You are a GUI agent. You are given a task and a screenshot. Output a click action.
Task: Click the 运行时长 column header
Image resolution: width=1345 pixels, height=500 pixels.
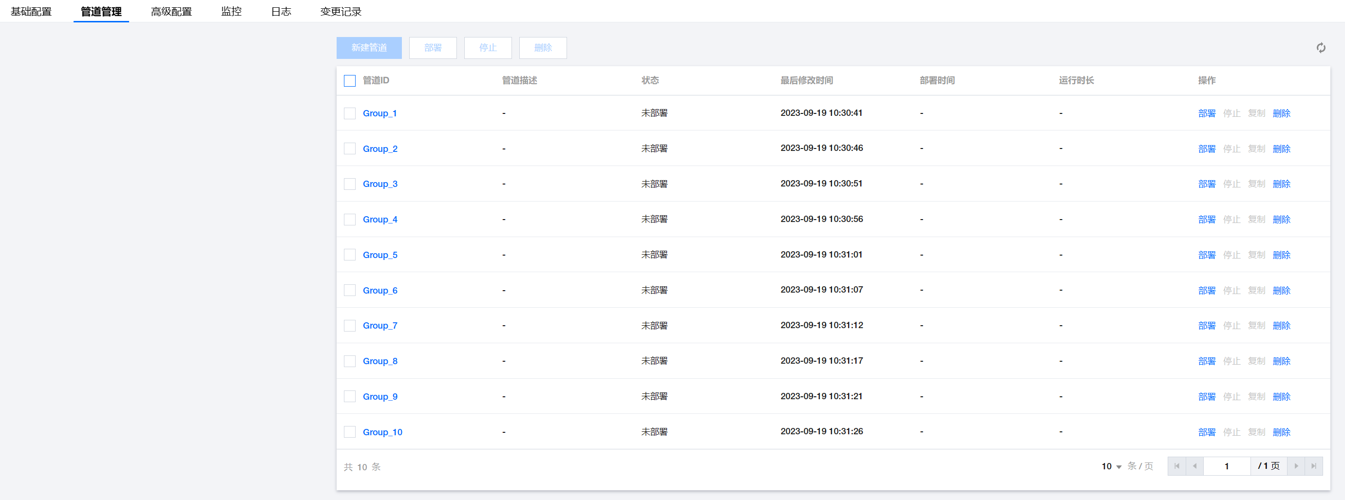pyautogui.click(x=1076, y=80)
